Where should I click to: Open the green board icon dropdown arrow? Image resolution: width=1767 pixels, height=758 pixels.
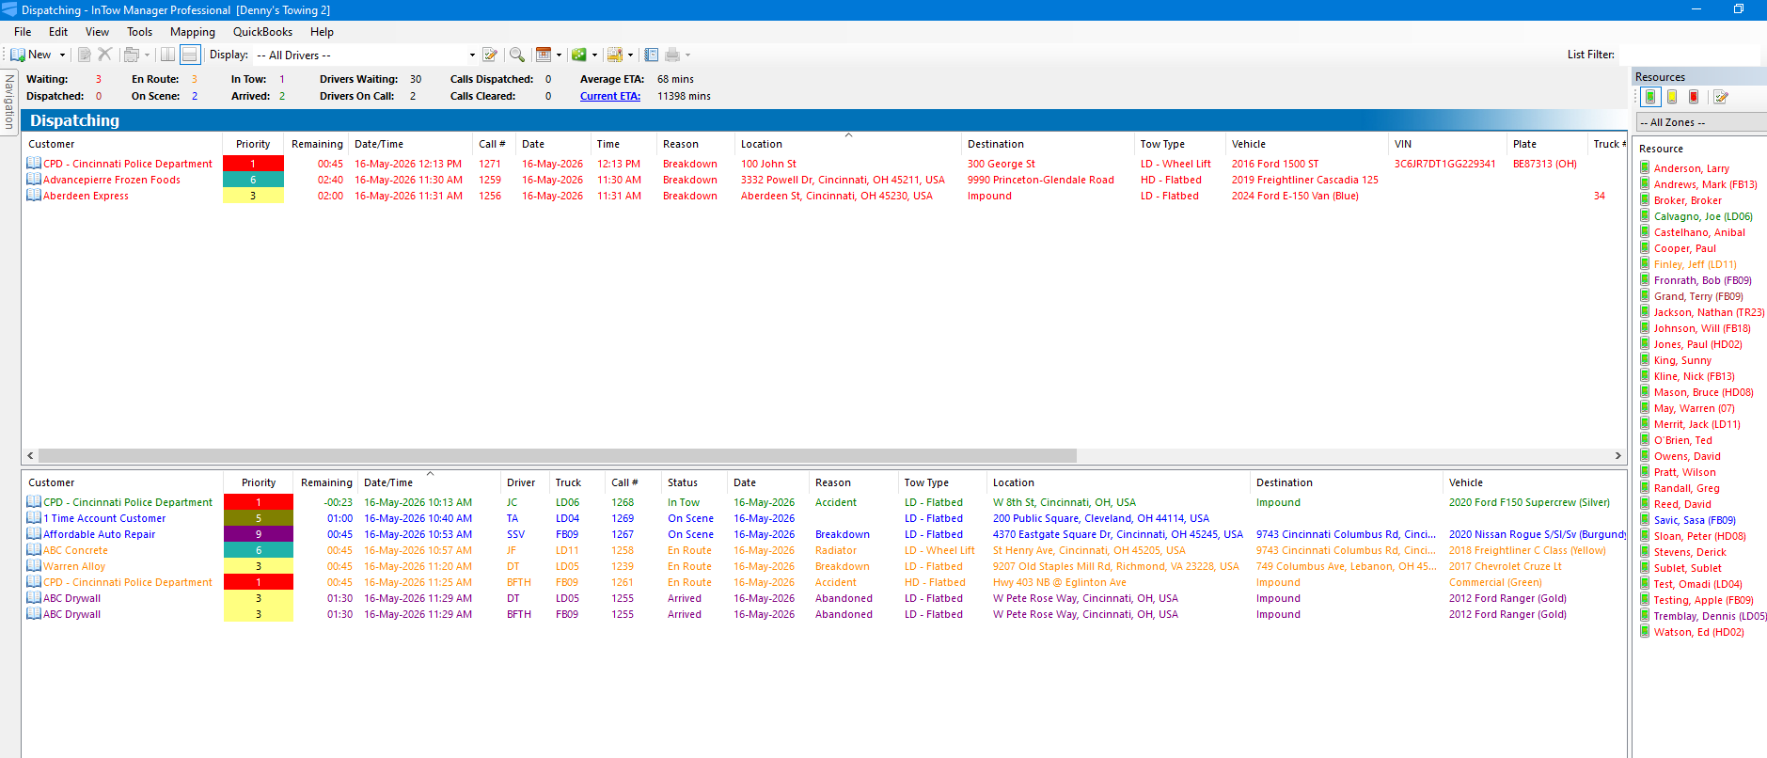point(594,55)
